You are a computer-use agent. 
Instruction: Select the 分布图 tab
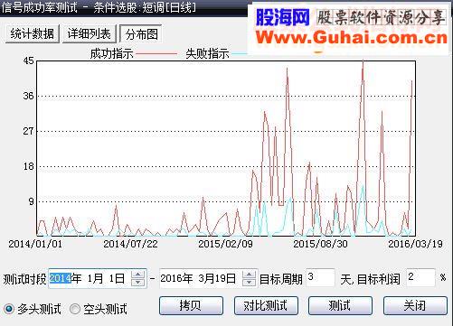(x=141, y=34)
